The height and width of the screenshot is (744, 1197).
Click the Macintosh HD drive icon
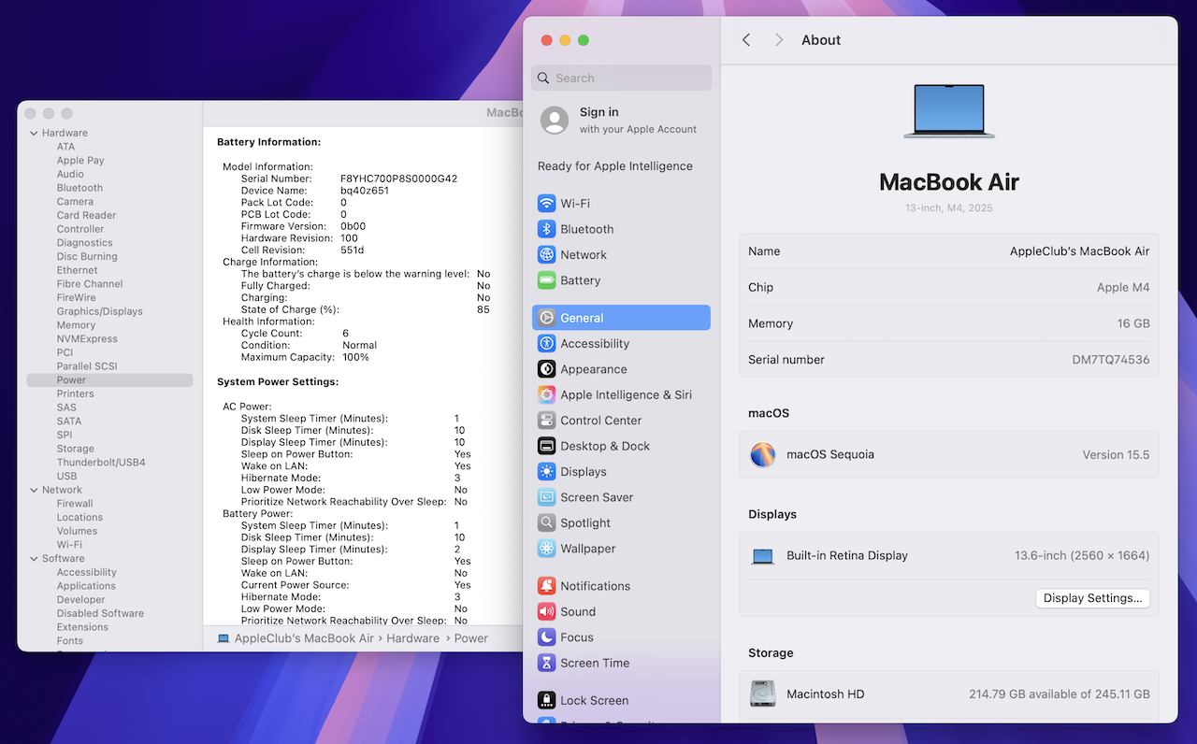[763, 694]
